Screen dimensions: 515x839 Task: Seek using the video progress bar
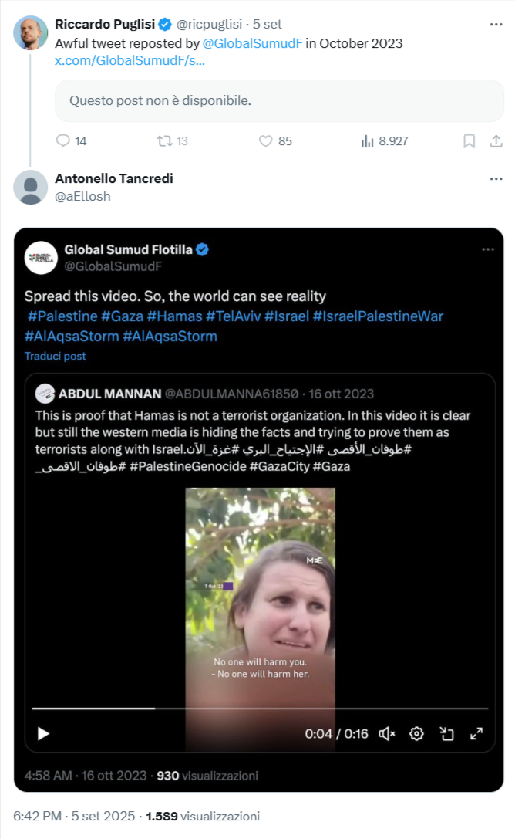(260, 708)
